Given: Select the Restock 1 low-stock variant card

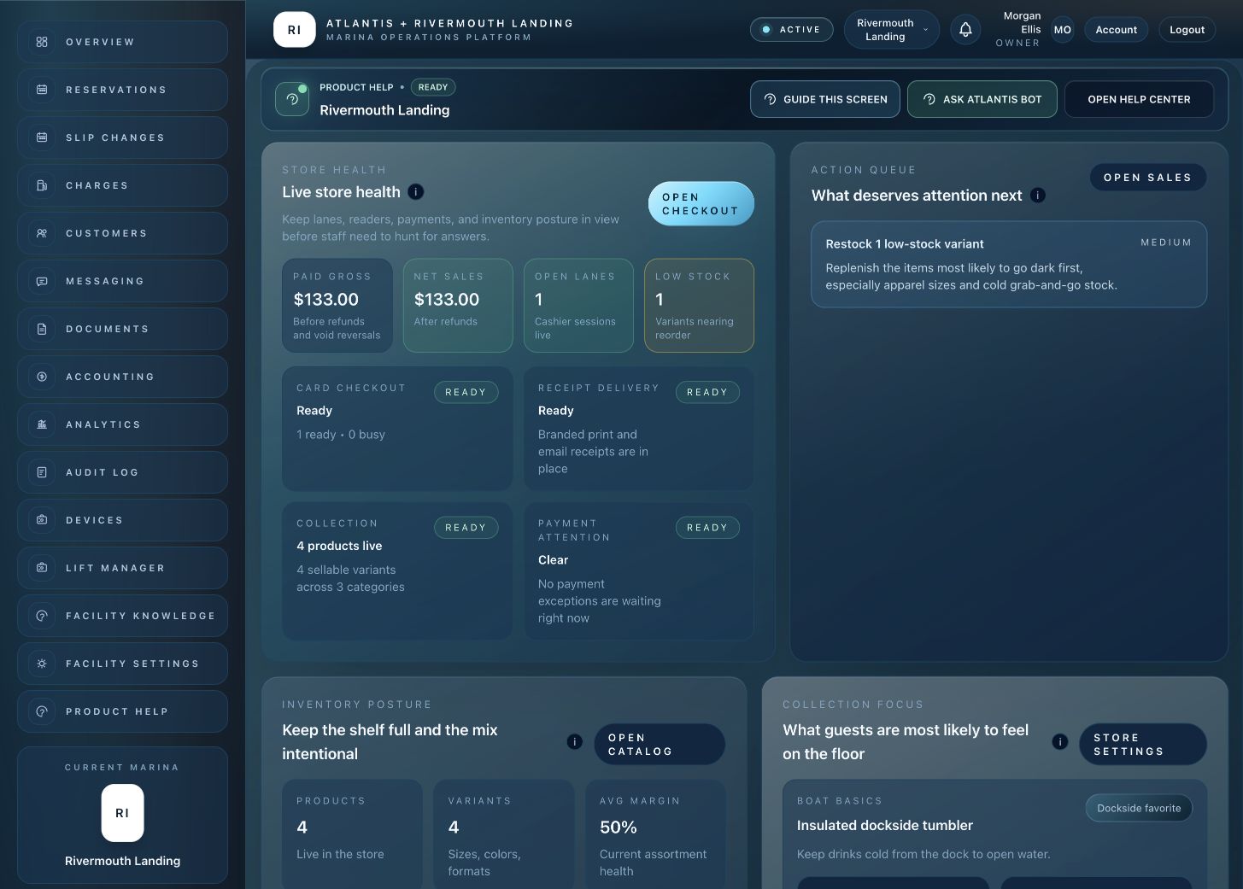Looking at the screenshot, I should (x=1009, y=265).
